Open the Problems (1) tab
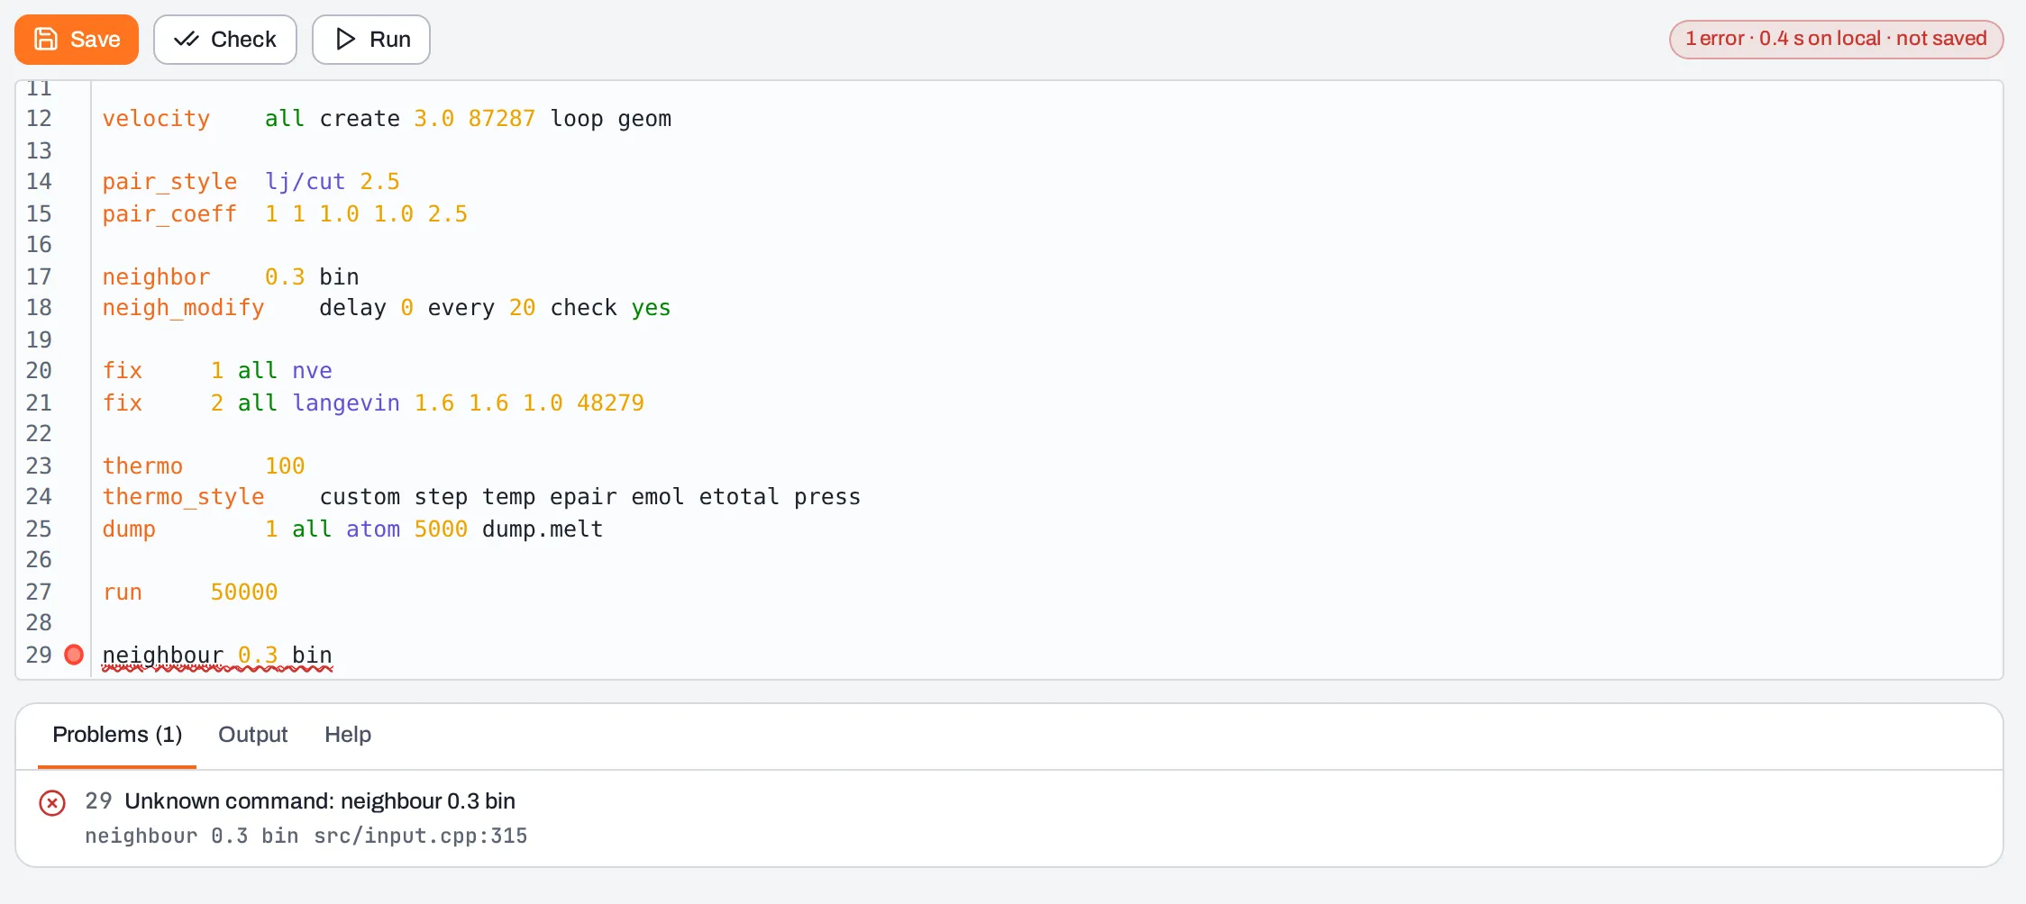 point(117,735)
